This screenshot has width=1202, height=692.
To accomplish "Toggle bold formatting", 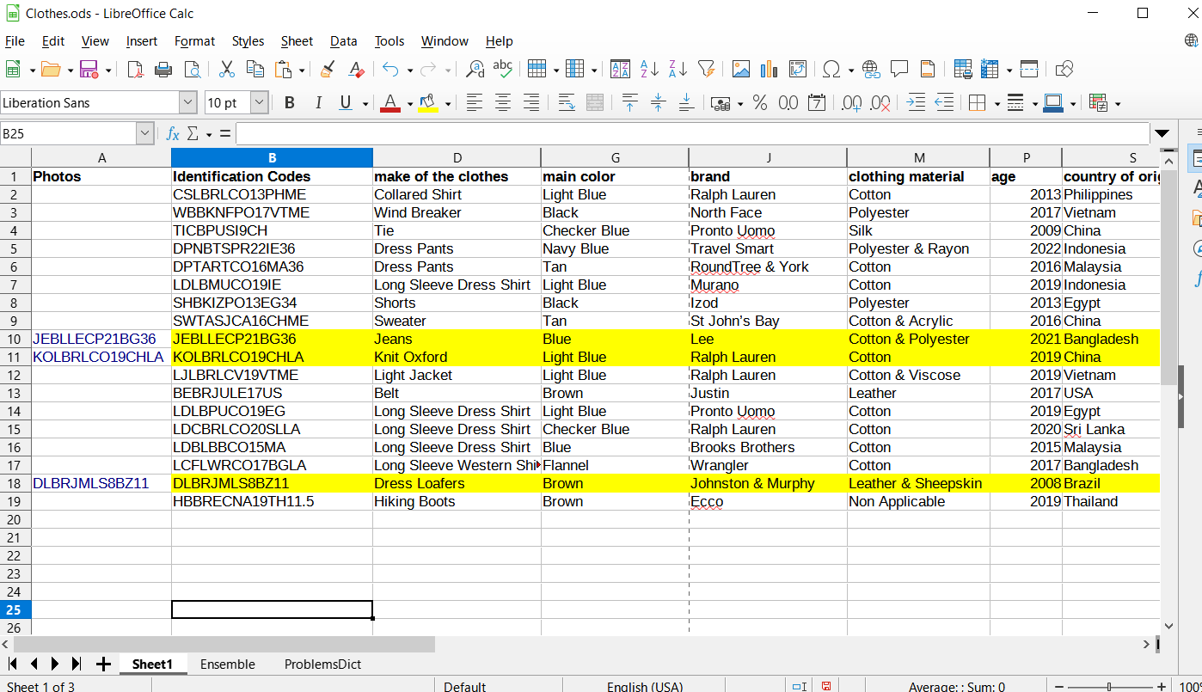I will click(290, 103).
